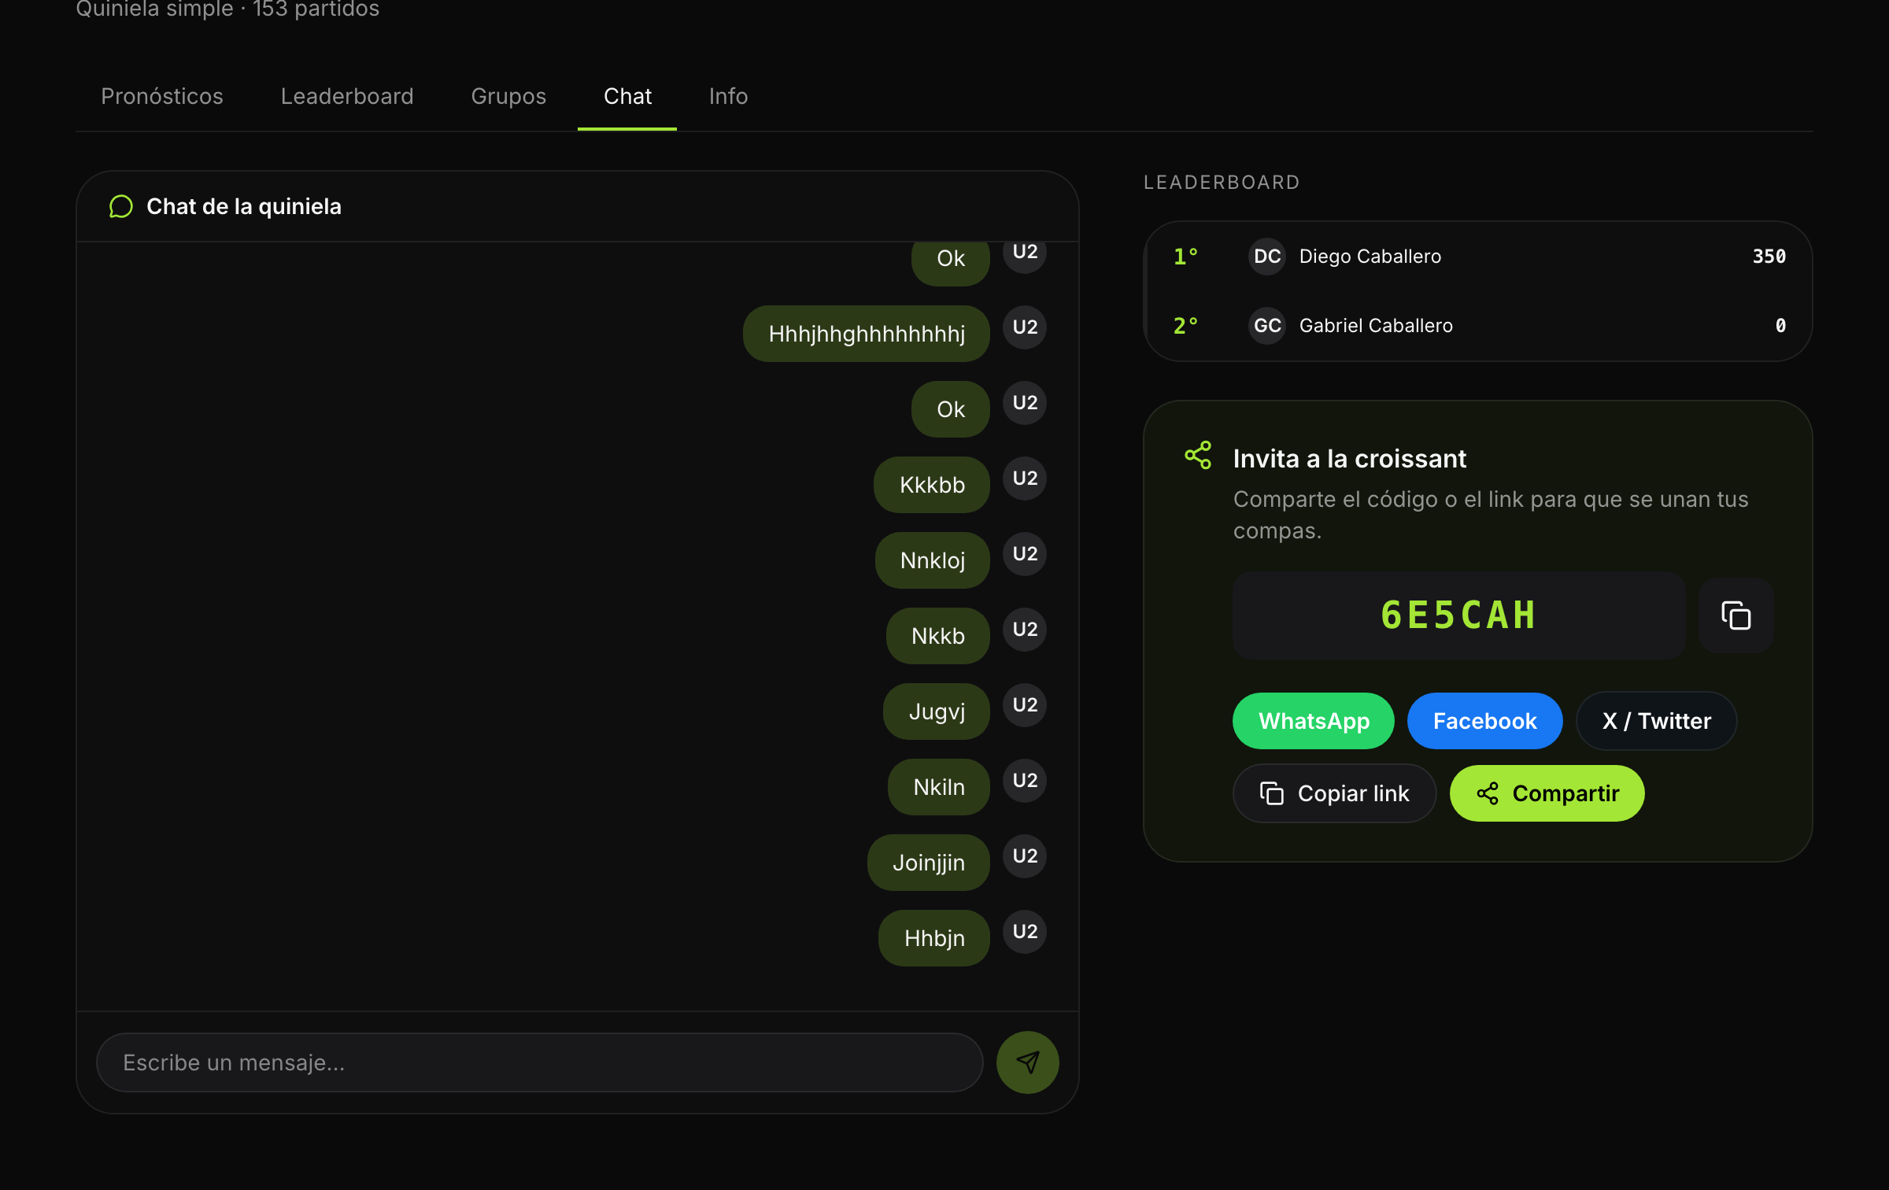Go to the Info tab
This screenshot has width=1889, height=1190.
728,96
